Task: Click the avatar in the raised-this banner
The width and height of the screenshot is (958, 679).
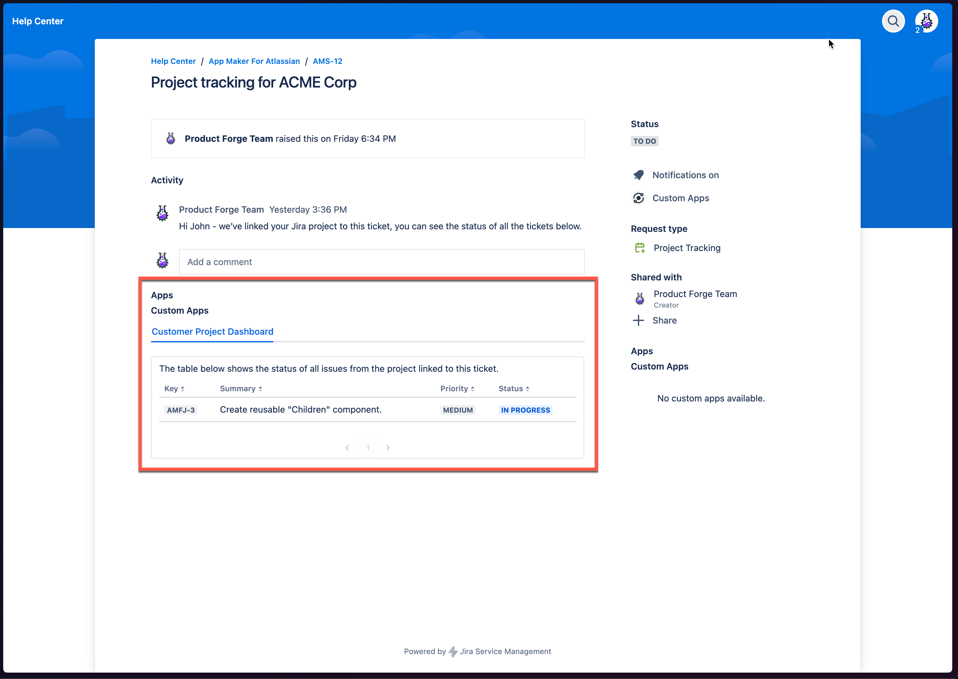Action: [x=170, y=138]
